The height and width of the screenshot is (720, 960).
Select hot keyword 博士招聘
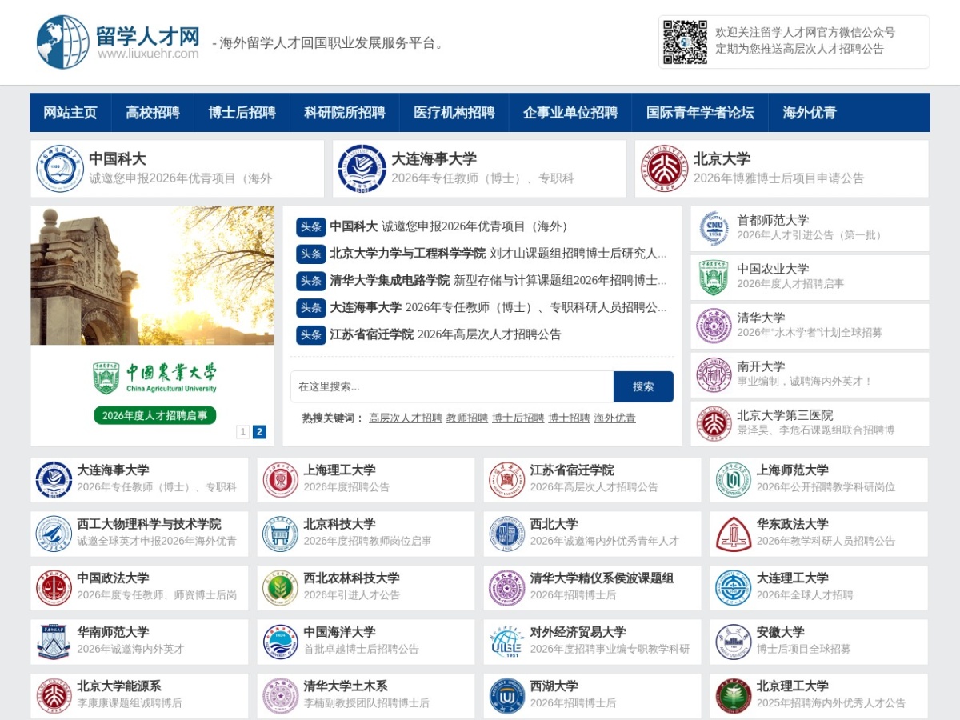point(570,418)
